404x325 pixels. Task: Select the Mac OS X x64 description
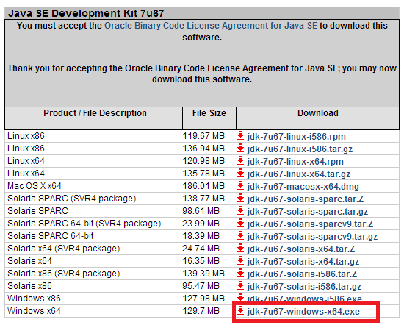[x=35, y=186]
